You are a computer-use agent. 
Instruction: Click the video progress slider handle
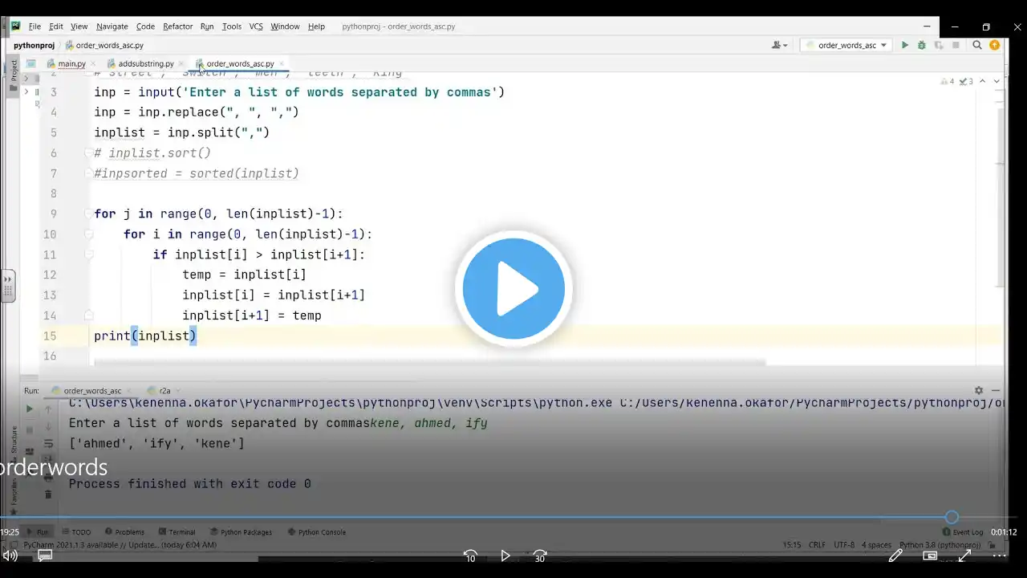click(x=952, y=517)
